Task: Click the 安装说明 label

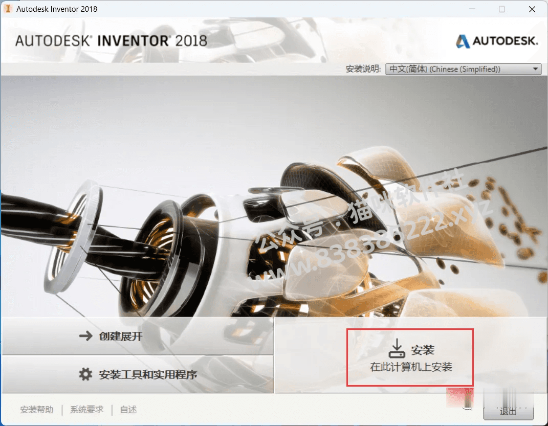Action: click(x=363, y=69)
